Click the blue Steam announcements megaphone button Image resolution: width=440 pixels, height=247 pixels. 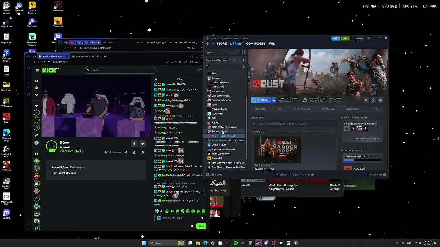pos(335,38)
